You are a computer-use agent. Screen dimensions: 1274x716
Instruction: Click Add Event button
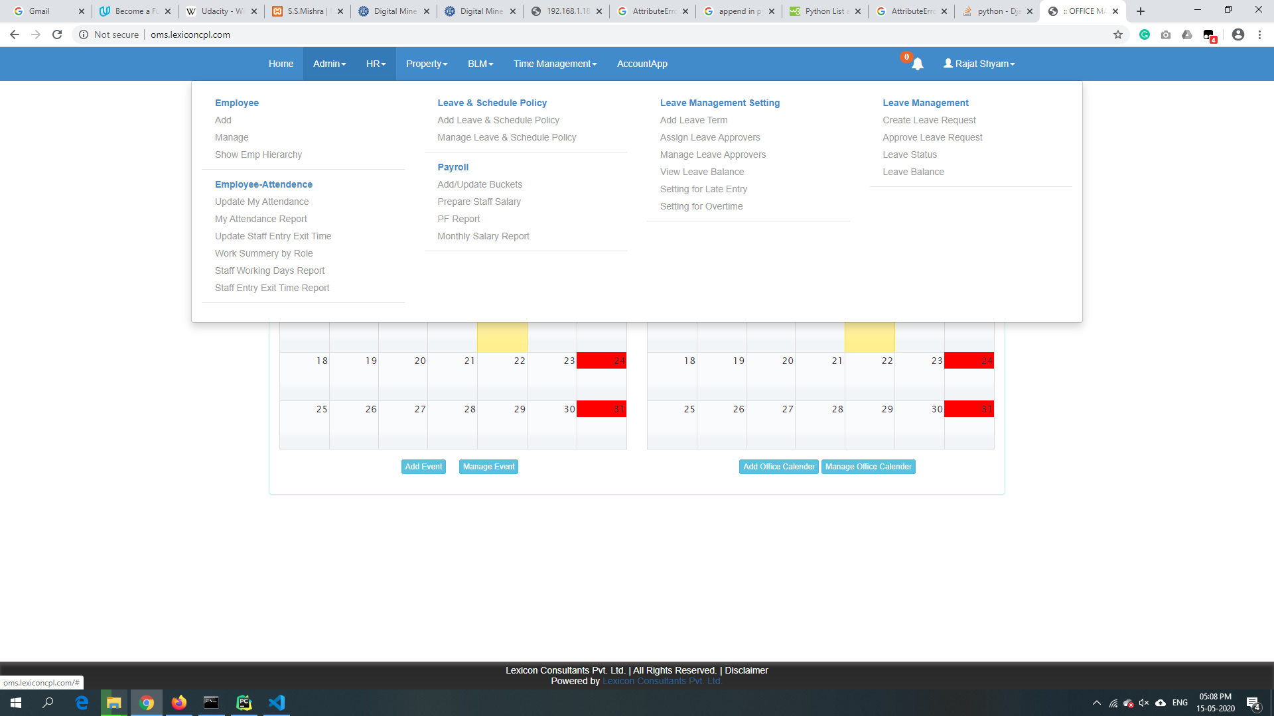425,466
